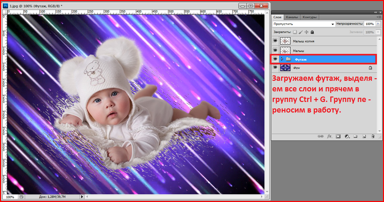384x202 pixels.
Task: Open status bar info arrow menu
Action: [82, 197]
